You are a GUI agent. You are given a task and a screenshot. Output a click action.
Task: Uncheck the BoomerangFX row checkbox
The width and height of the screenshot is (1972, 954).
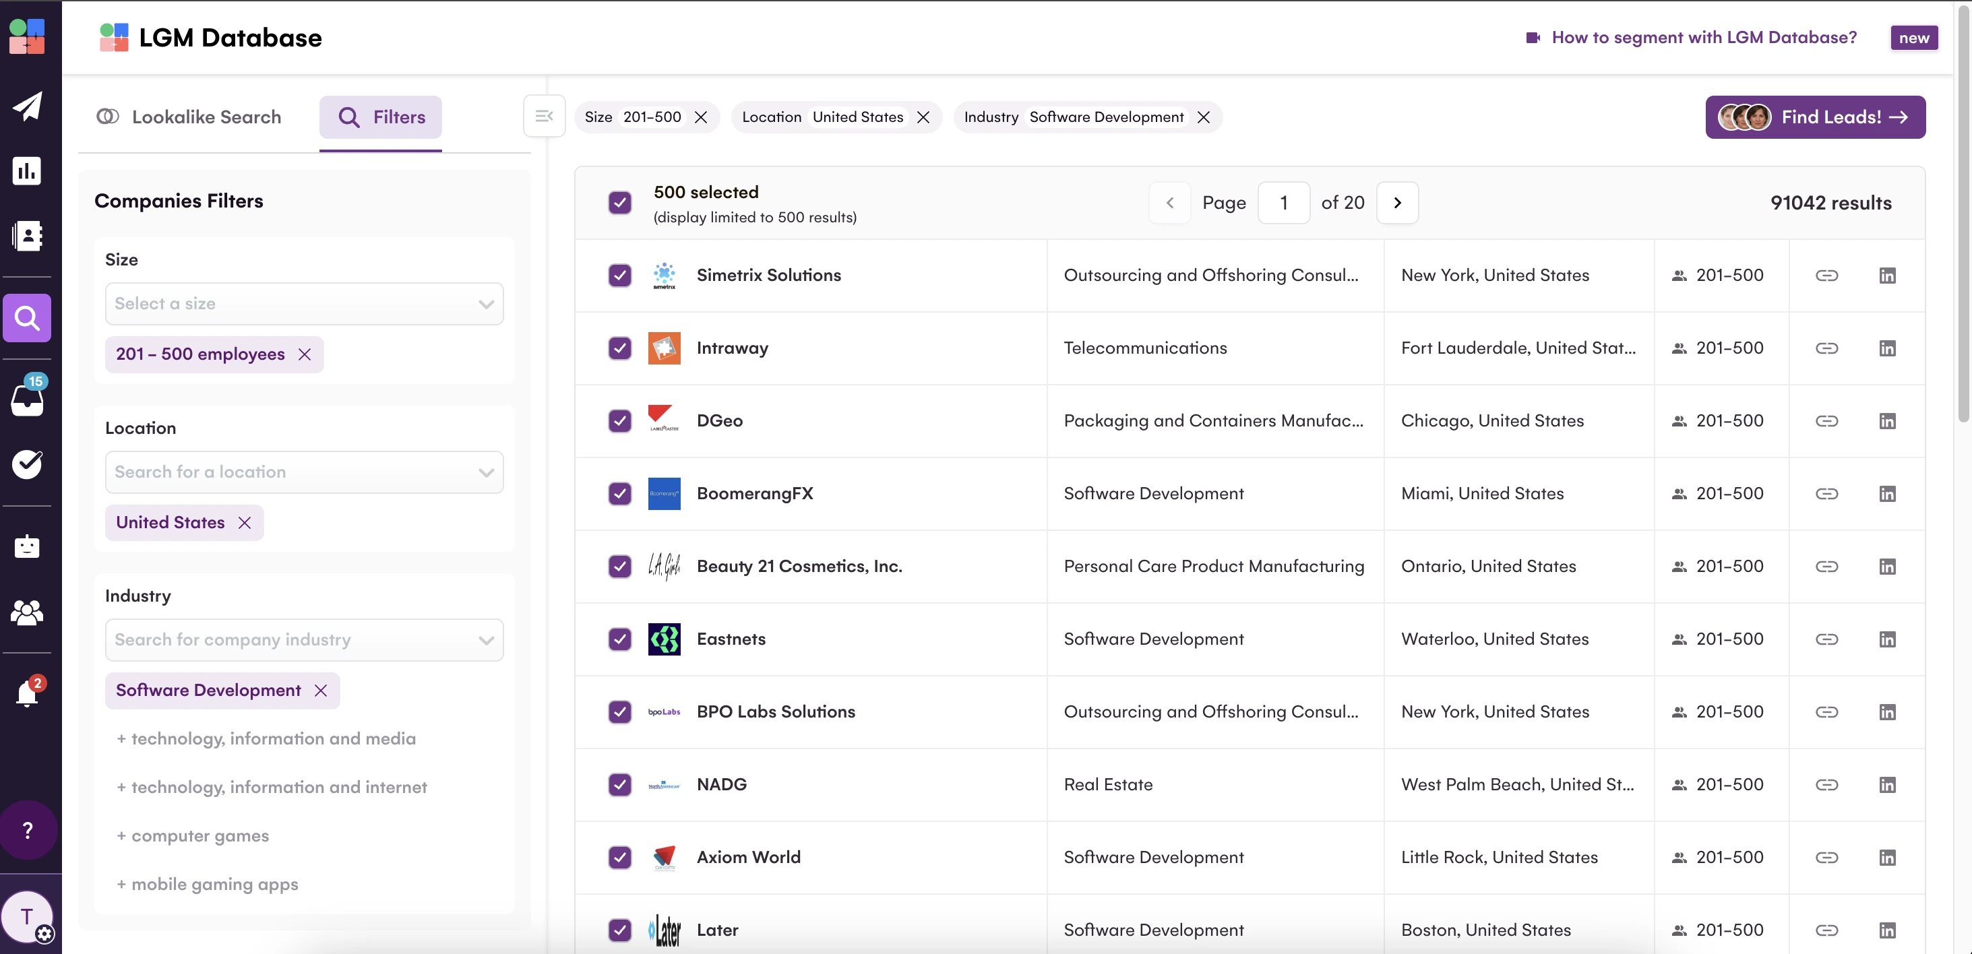[619, 493]
